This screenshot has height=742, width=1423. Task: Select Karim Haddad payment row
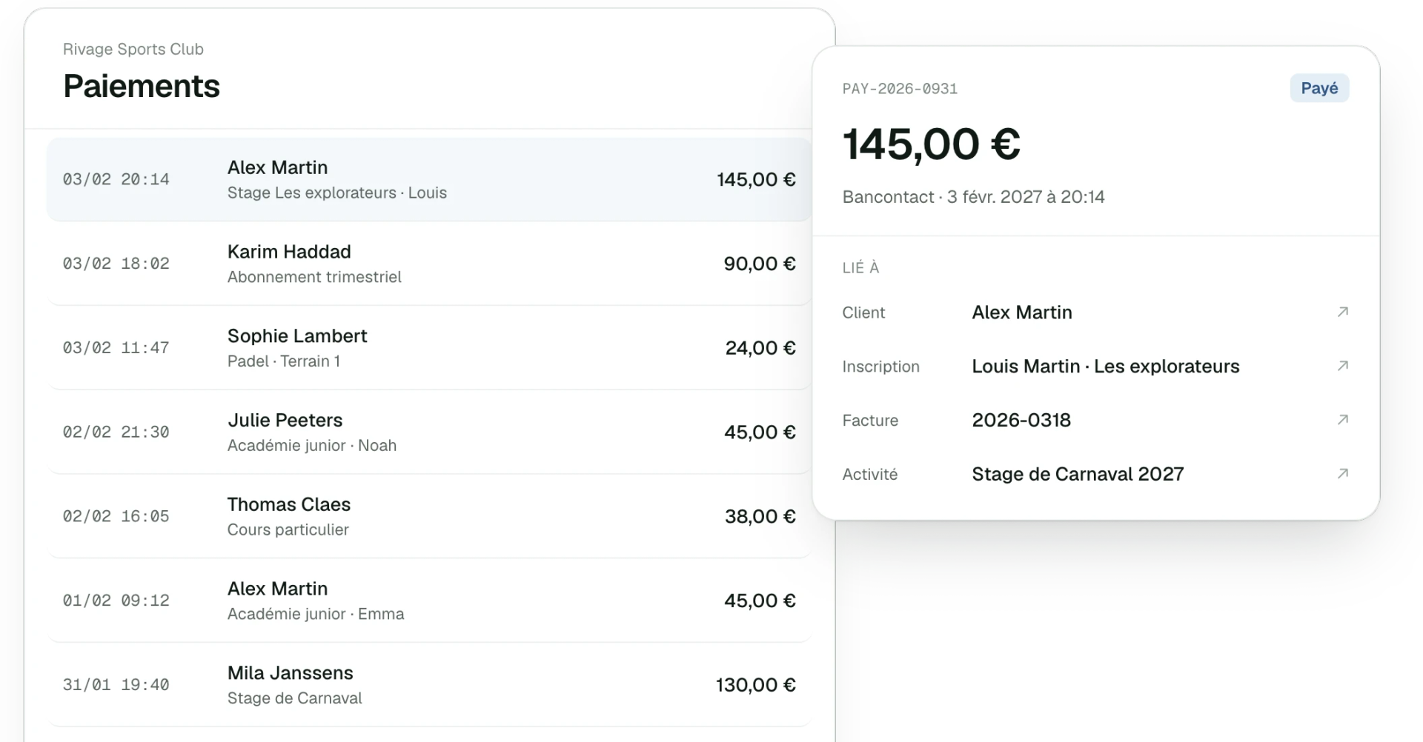(429, 264)
